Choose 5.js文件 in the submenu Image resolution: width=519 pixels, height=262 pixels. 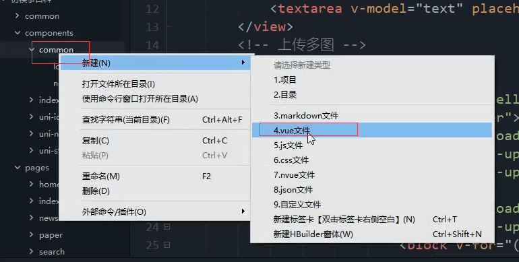288,145
